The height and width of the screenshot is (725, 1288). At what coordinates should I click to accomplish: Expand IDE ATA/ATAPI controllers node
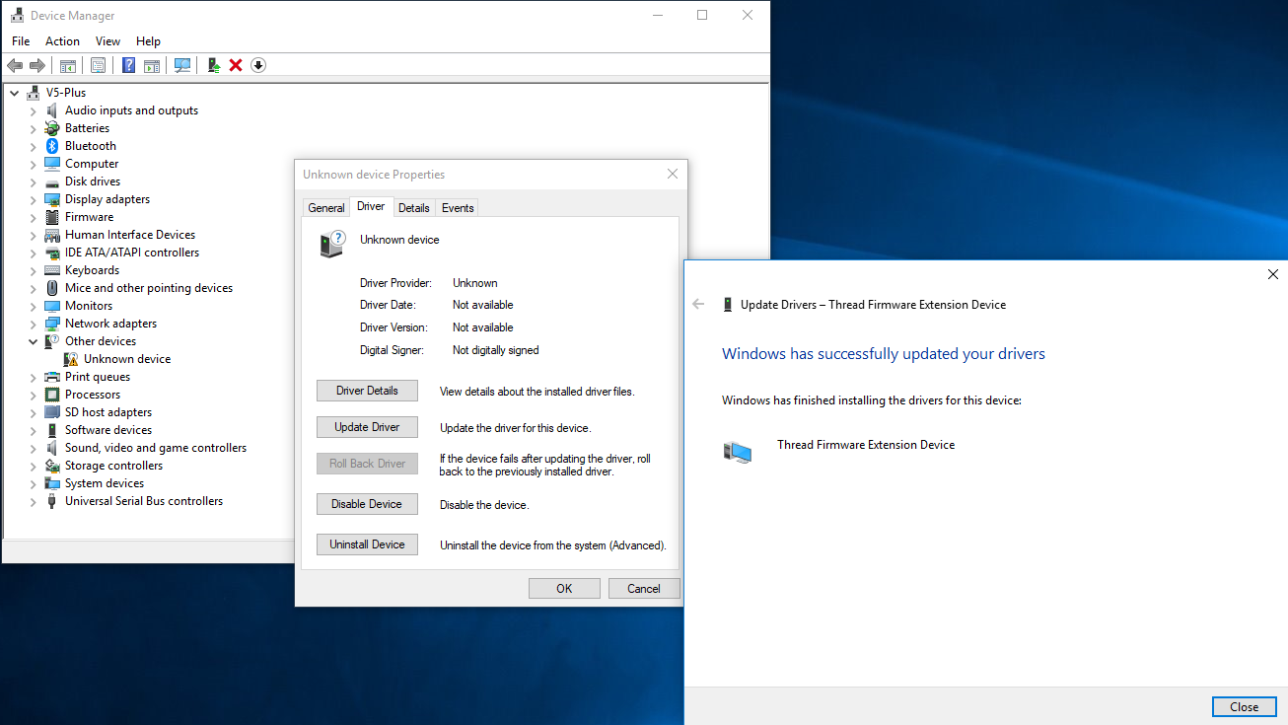(33, 253)
